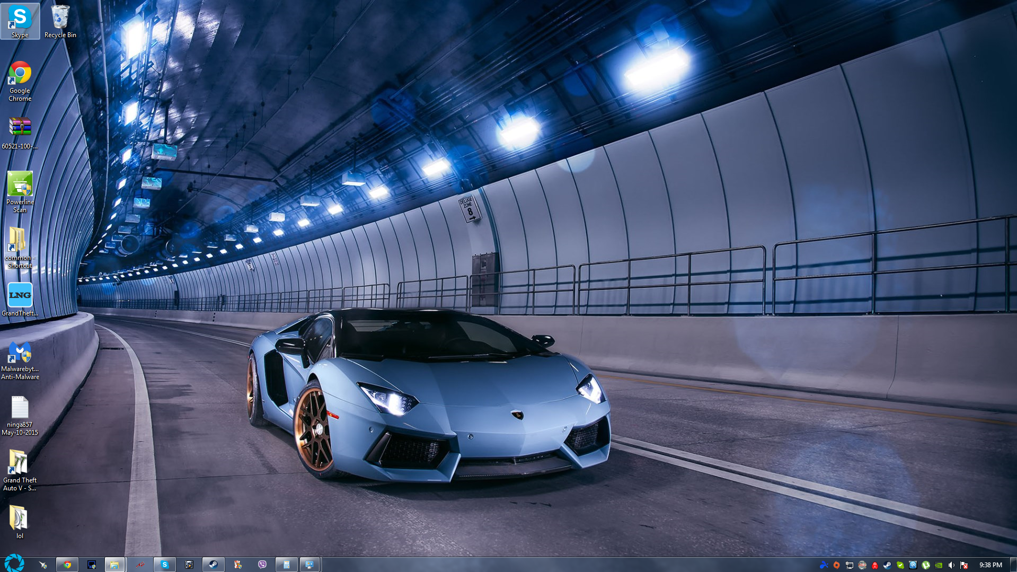Open the Recycle Bin
Screen dimensions: 1017x572
click(60, 21)
